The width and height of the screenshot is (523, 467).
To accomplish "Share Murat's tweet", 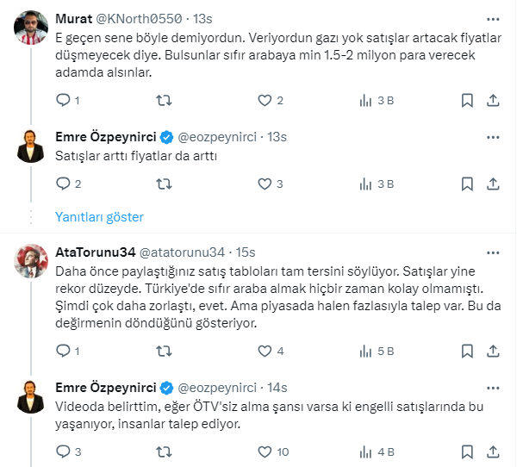I will click(x=493, y=100).
